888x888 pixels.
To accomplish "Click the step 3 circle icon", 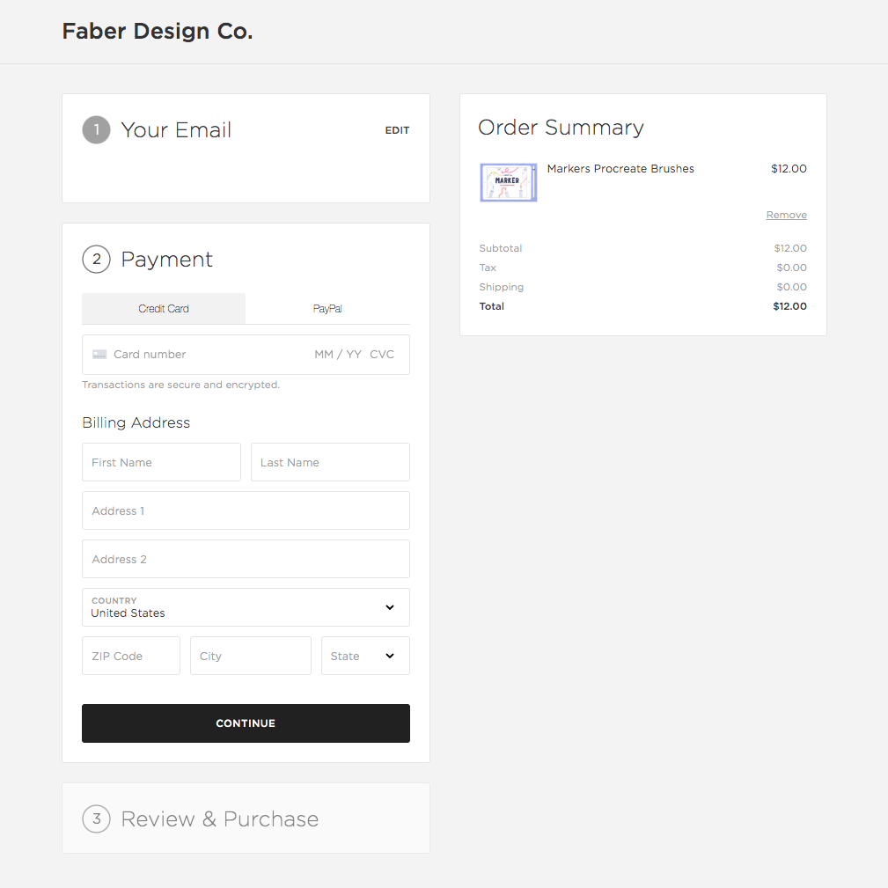I will [96, 818].
